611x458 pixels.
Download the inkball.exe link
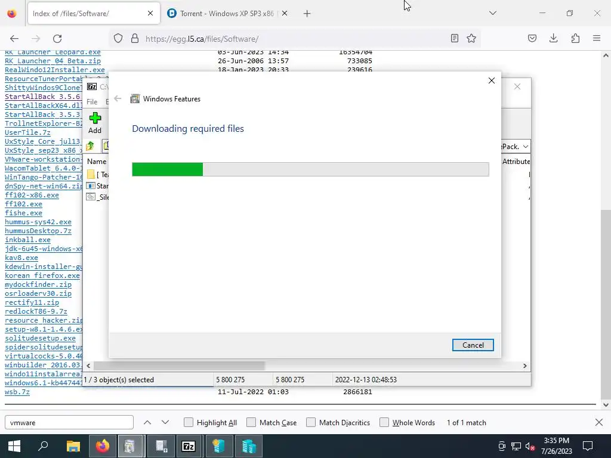point(27,240)
